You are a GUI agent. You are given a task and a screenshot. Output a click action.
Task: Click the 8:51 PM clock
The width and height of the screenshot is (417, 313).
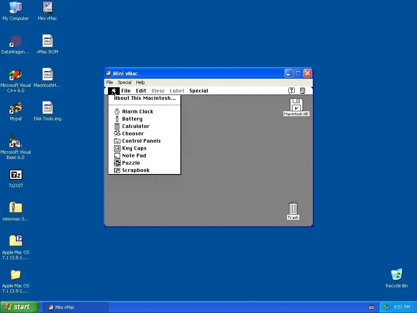402,307
